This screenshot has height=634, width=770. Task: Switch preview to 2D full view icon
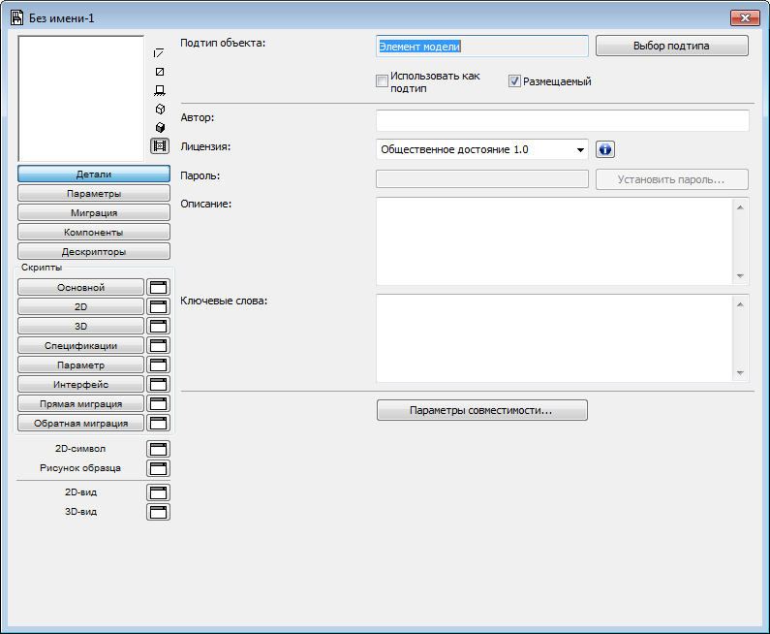pyautogui.click(x=160, y=72)
